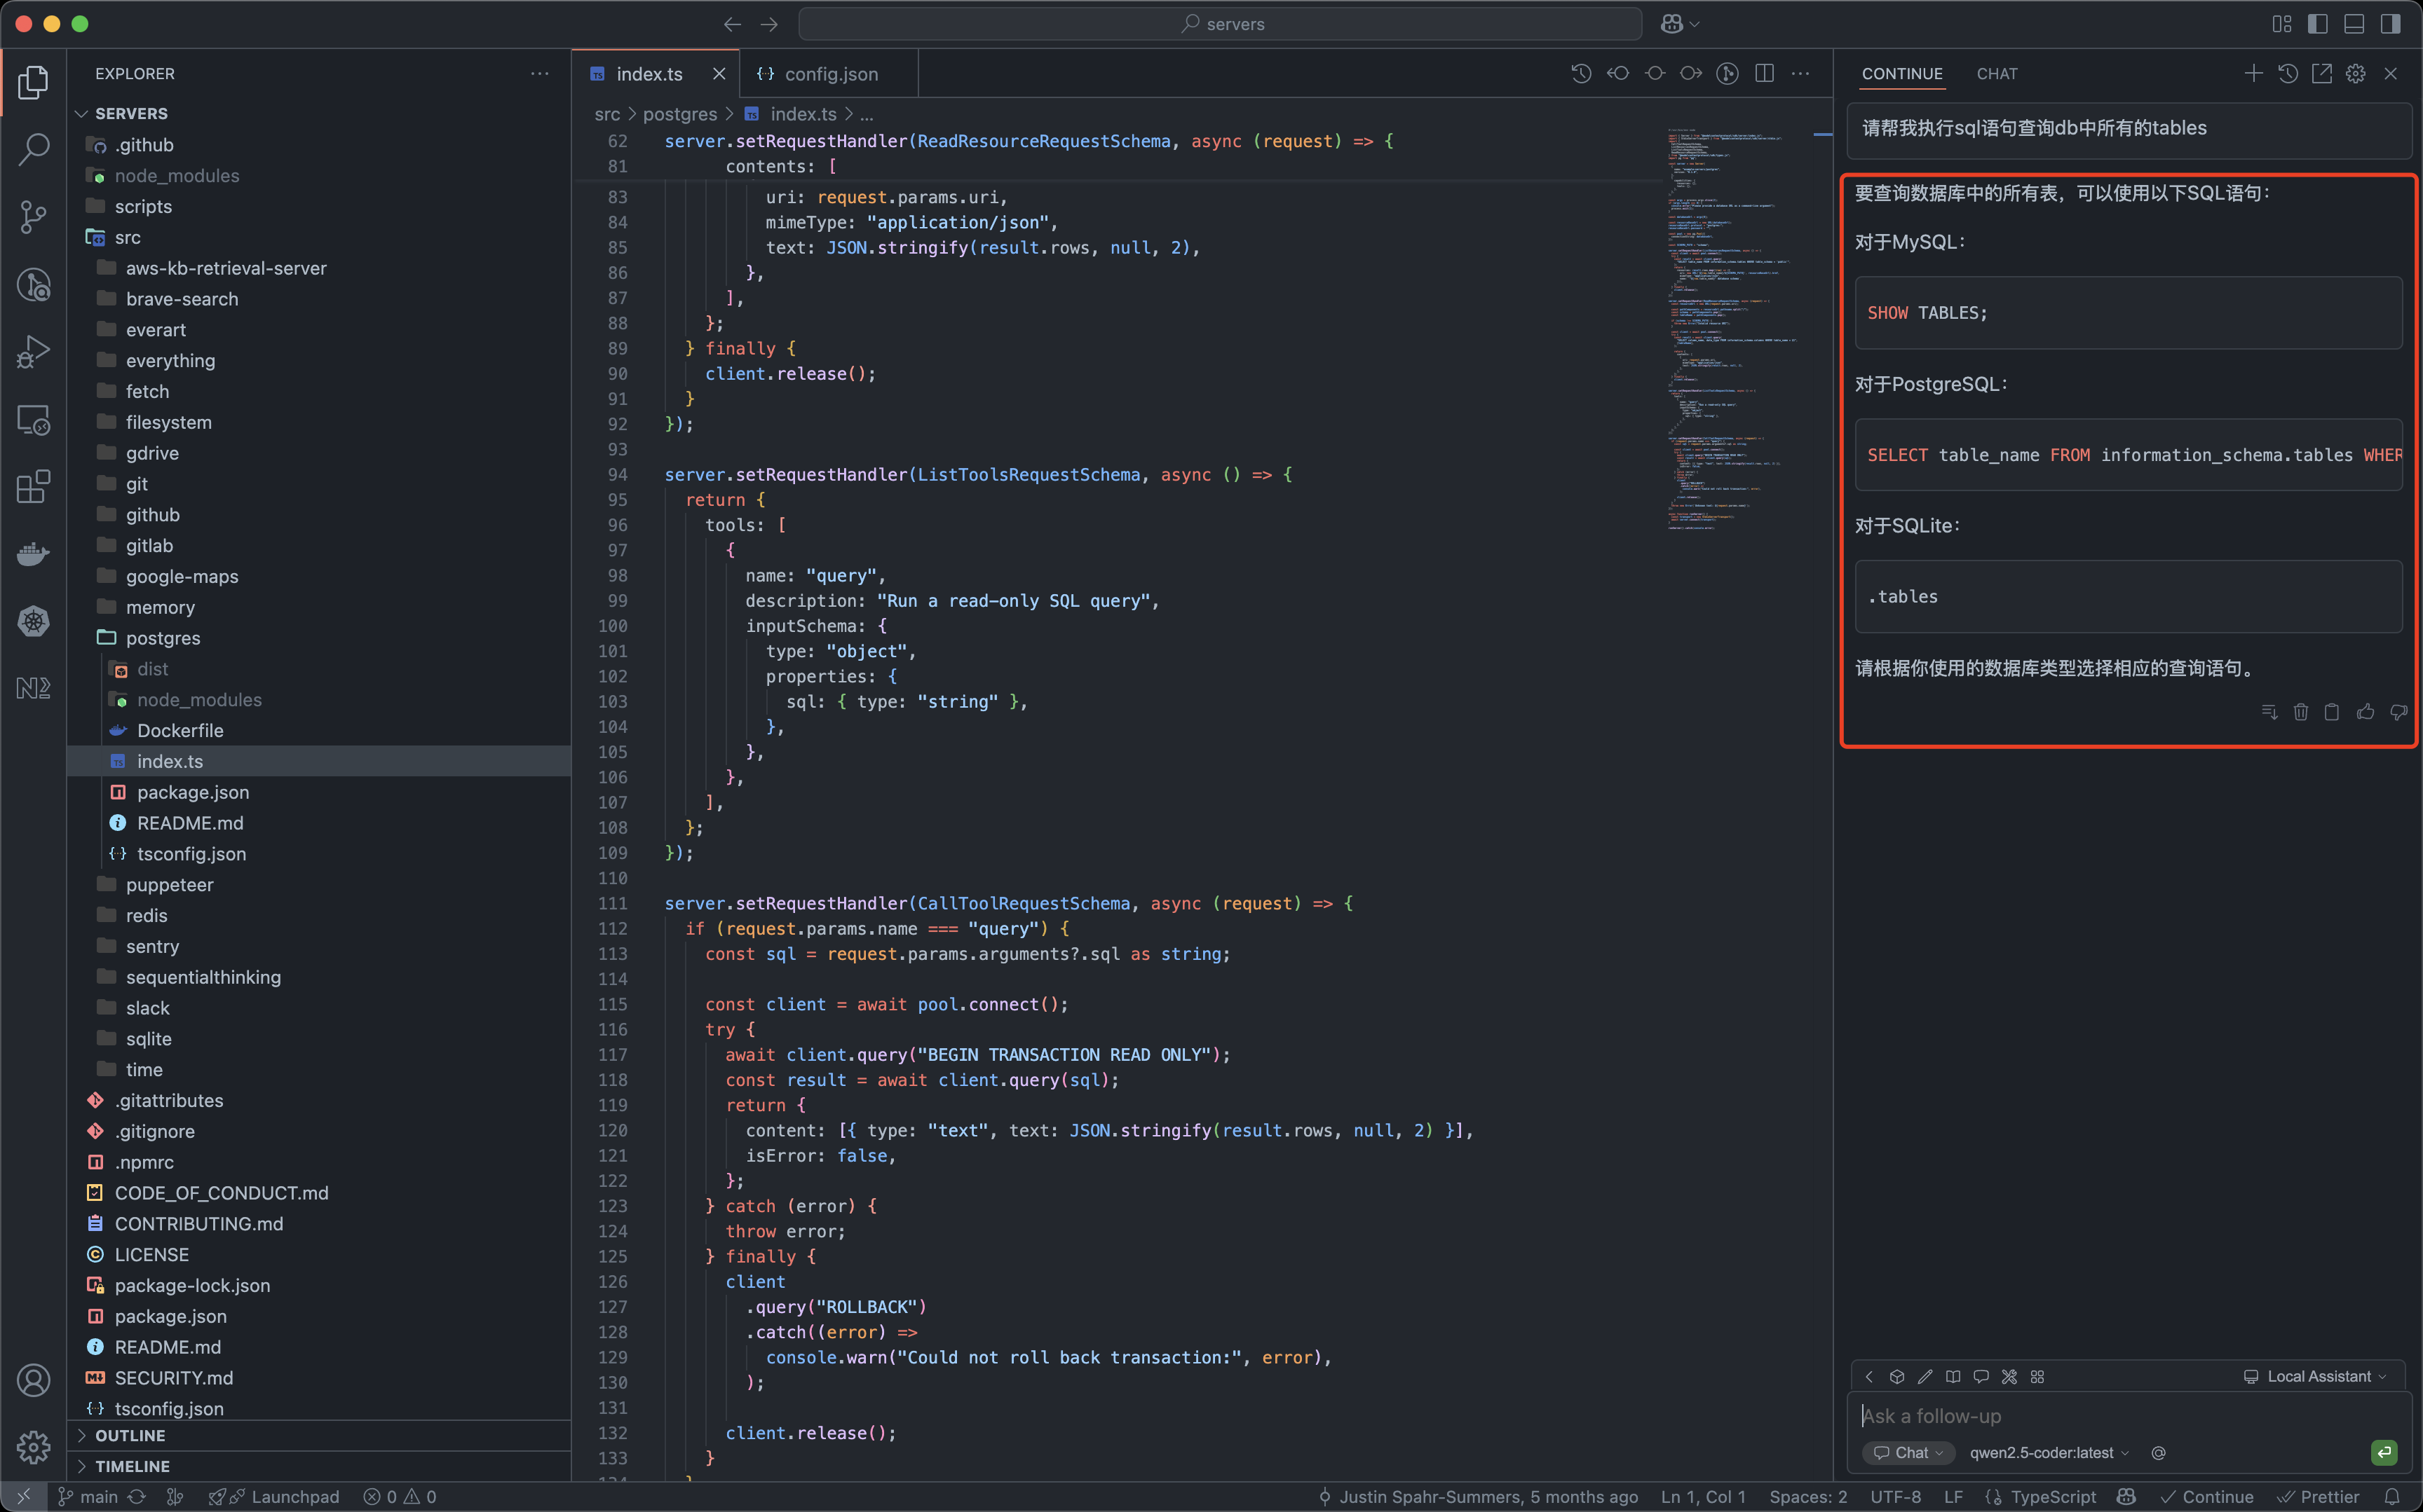The width and height of the screenshot is (2423, 1512).
Task: Customize editor layout icon
Action: (2281, 24)
